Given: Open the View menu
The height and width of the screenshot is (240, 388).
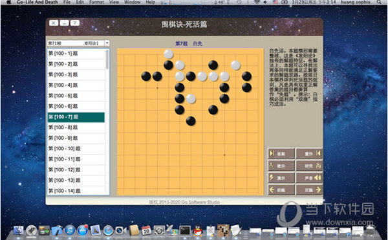Looking at the screenshot, I should pos(114,2).
